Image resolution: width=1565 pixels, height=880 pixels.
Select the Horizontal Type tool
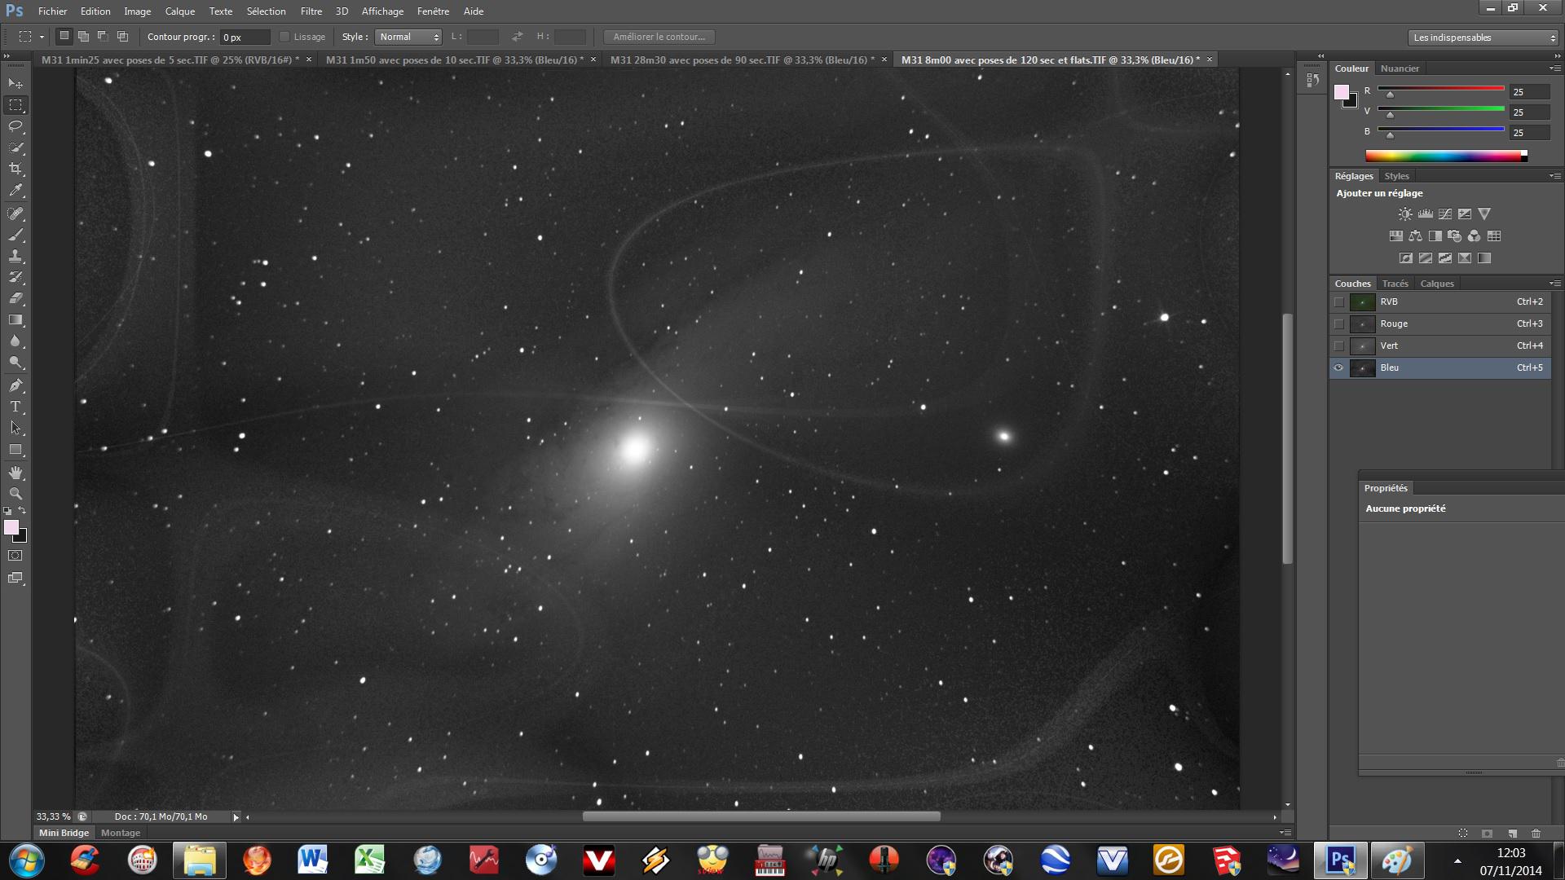[15, 407]
